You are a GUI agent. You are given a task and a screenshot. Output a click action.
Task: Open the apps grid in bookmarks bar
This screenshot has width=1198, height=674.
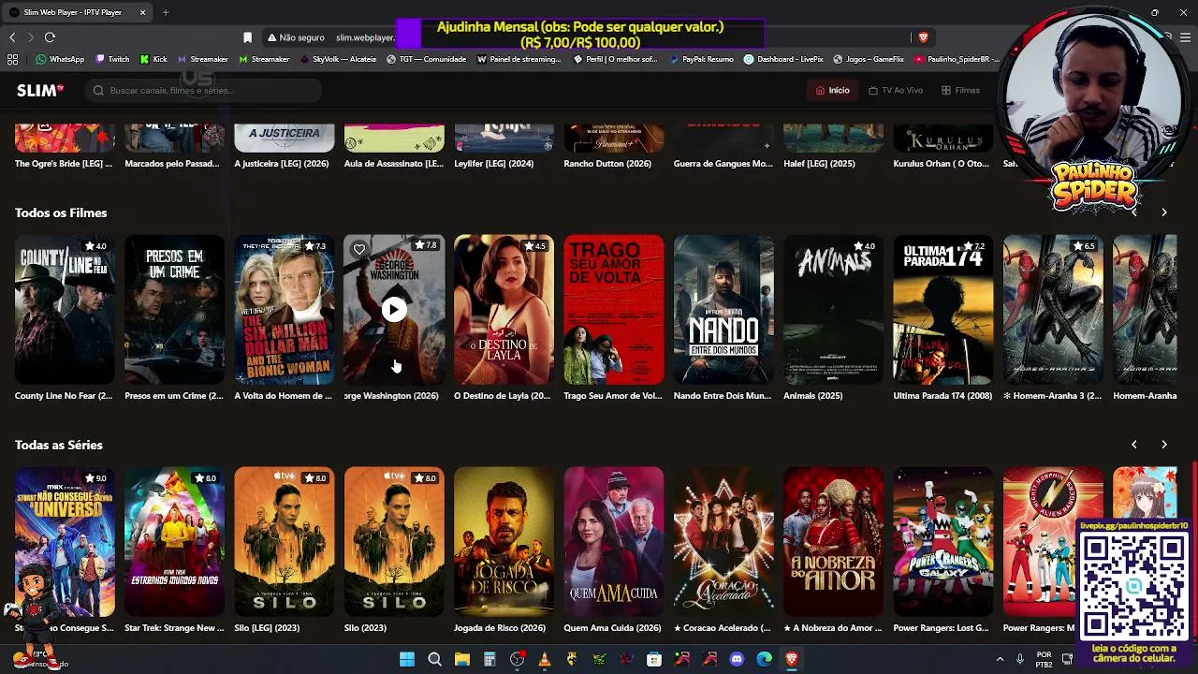pos(12,59)
